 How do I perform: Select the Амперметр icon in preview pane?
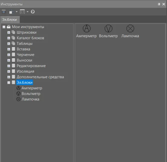(87, 28)
